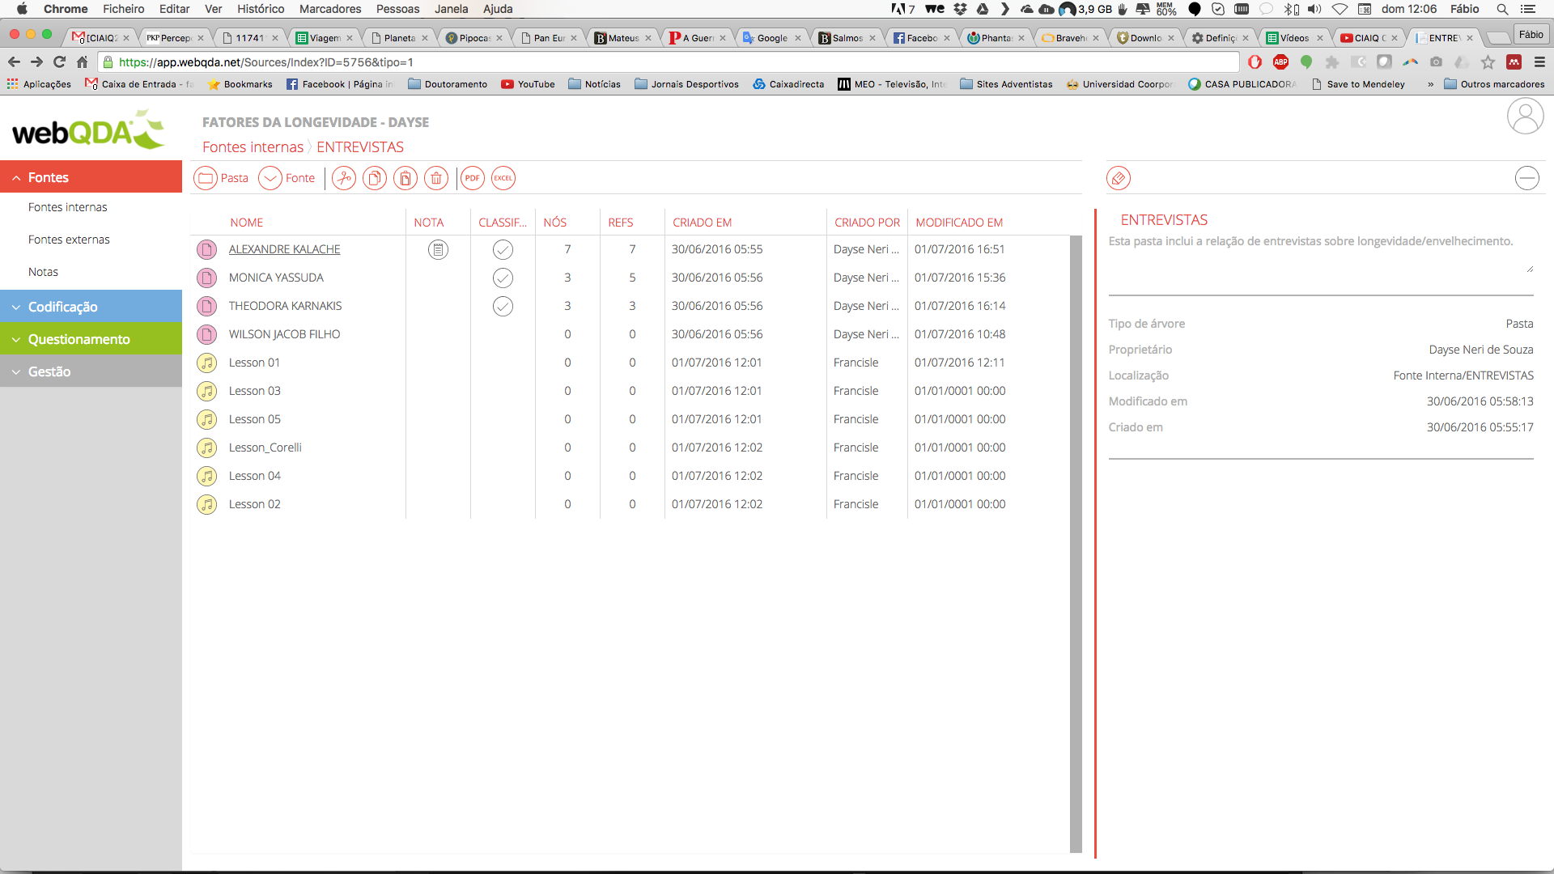Toggle classification check for MONICA YASSUDA

503,278
